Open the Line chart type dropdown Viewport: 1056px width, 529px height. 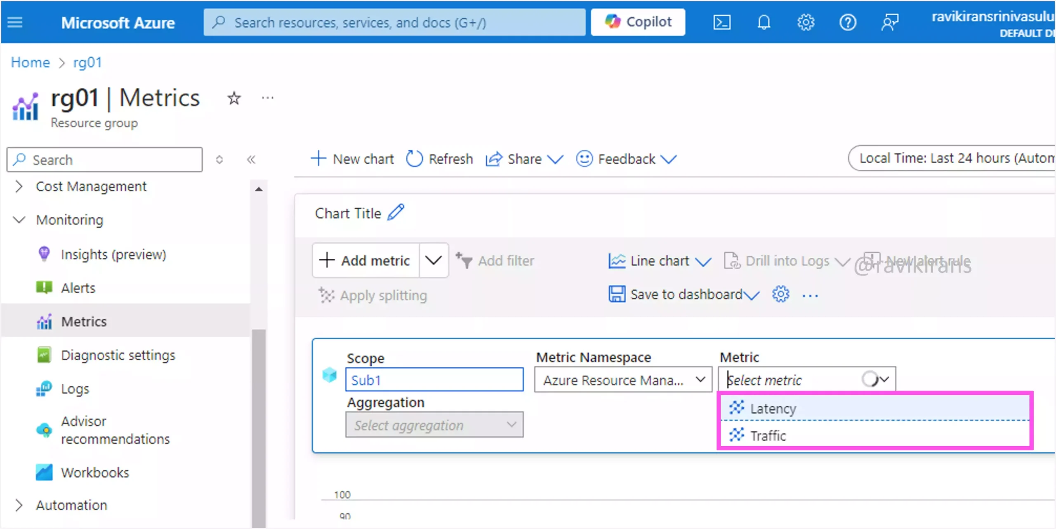point(660,261)
